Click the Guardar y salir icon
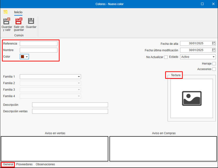This screenshot has width=218, height=168. click(x=7, y=21)
